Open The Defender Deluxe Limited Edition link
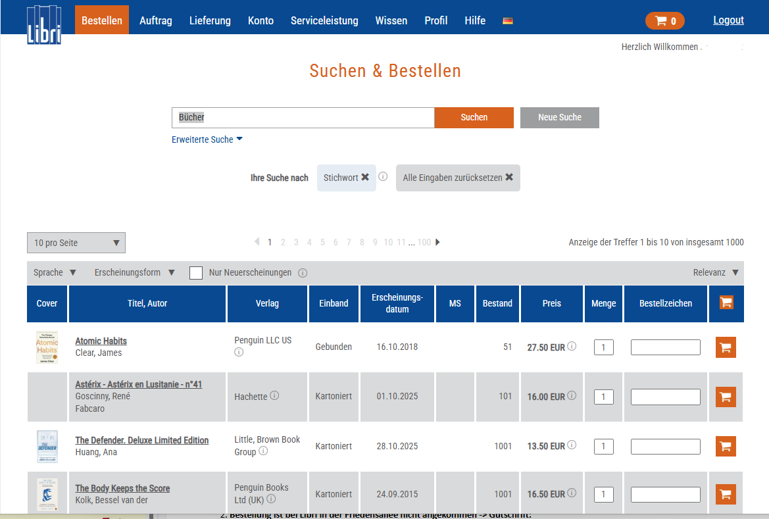769x519 pixels. [141, 440]
